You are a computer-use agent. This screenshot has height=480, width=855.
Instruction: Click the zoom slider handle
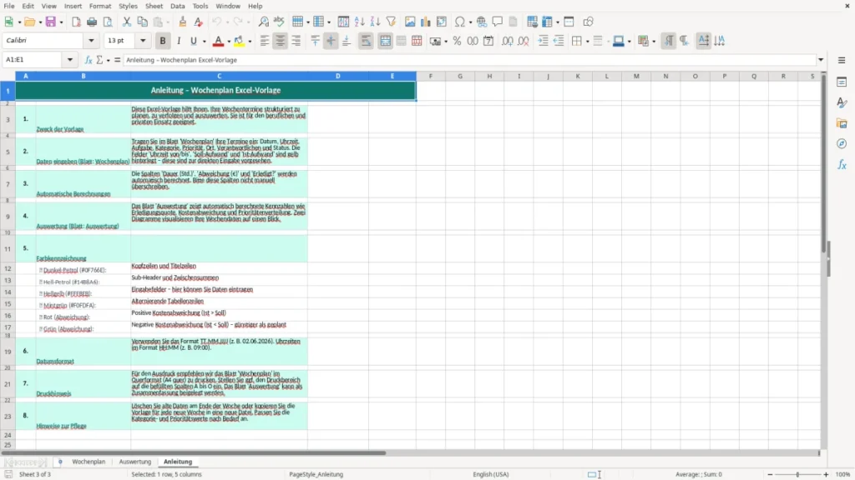797,474
